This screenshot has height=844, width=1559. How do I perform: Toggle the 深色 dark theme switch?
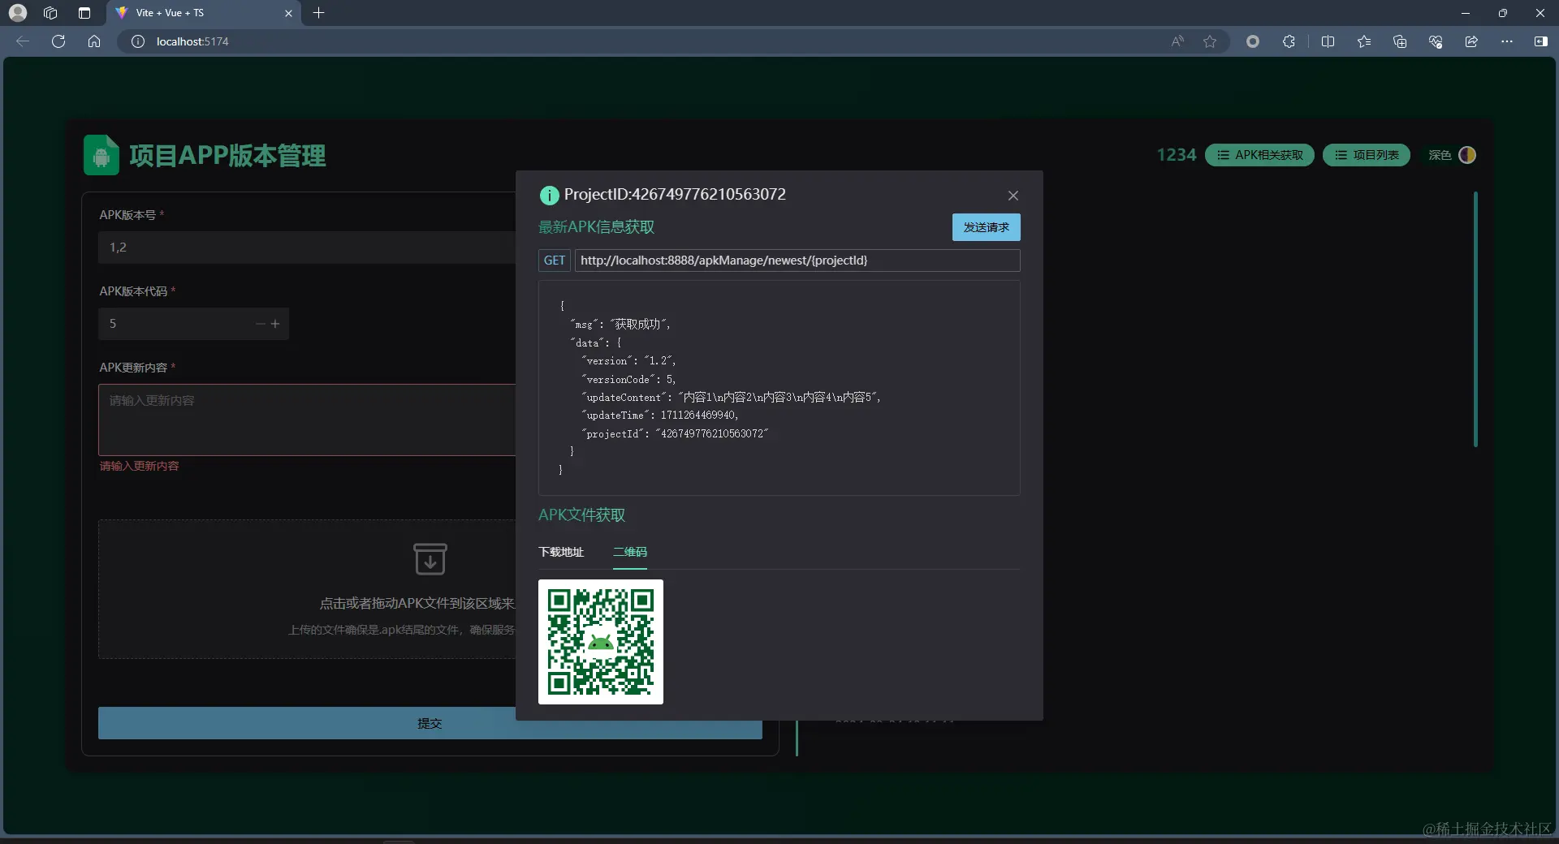click(1466, 155)
